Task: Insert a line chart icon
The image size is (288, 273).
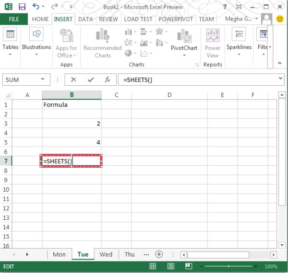Action: pyautogui.click(x=128, y=43)
